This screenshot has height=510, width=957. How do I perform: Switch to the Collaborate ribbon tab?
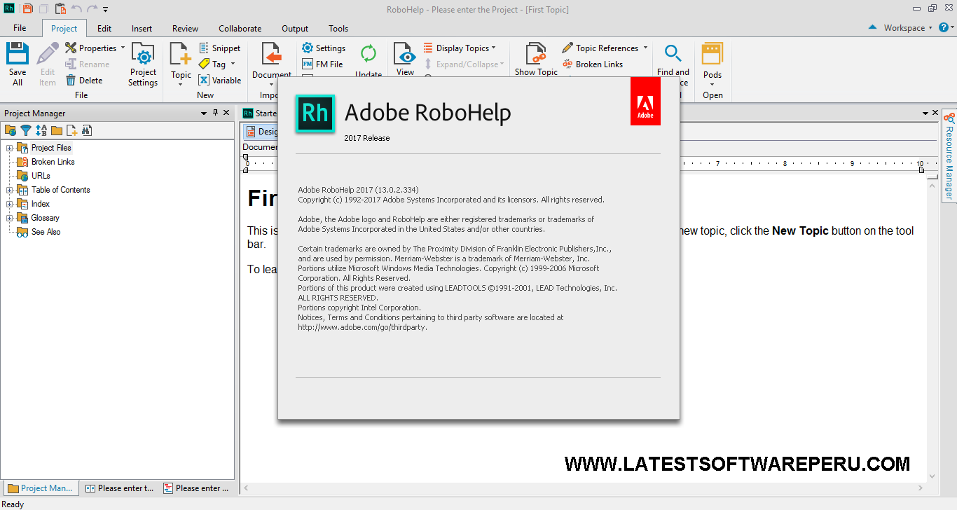240,29
